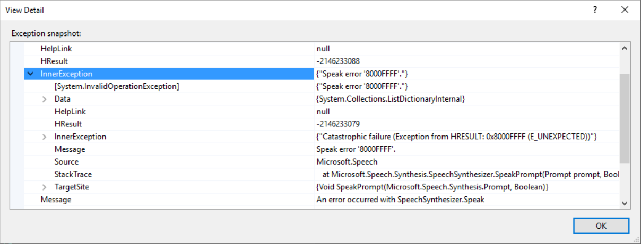Collapse the highlighted InnerException node
Image resolution: width=641 pixels, height=244 pixels.
click(30, 74)
